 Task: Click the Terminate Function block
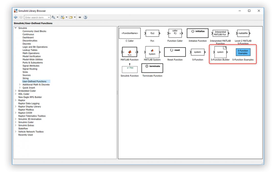[x=152, y=68]
